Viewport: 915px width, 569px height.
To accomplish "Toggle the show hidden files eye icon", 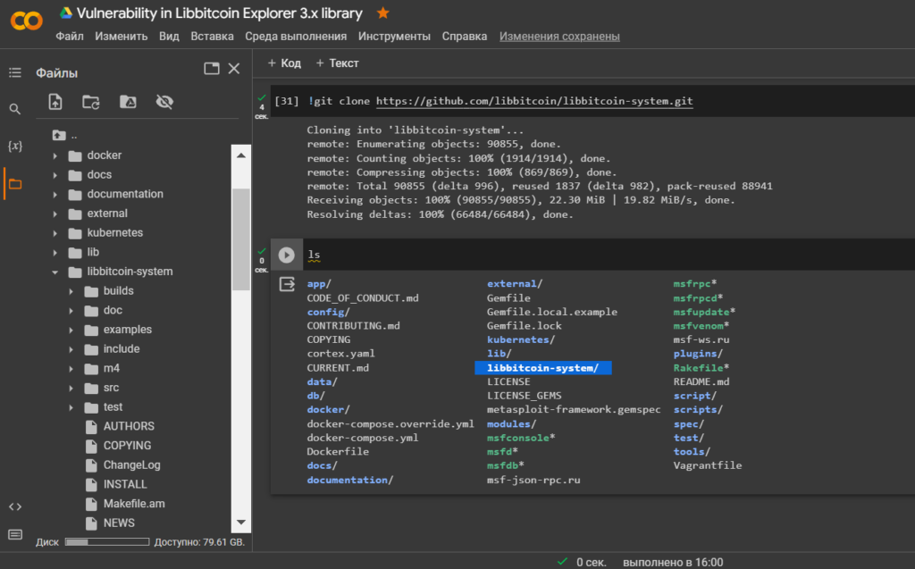I will point(164,102).
